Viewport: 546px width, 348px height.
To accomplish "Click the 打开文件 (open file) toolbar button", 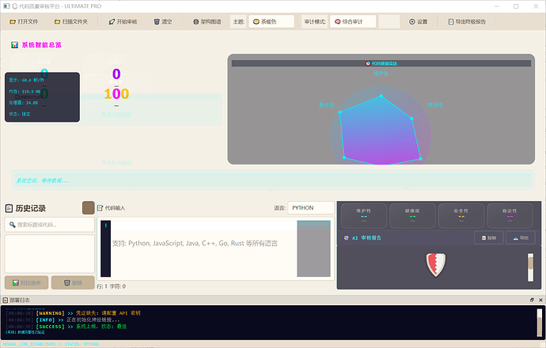I will [x=24, y=21].
